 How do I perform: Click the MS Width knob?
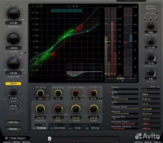40,93
